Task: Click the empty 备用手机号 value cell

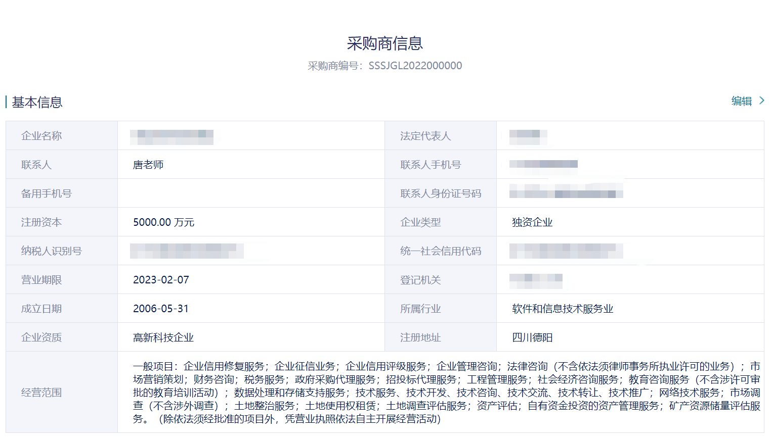Action: 251,193
